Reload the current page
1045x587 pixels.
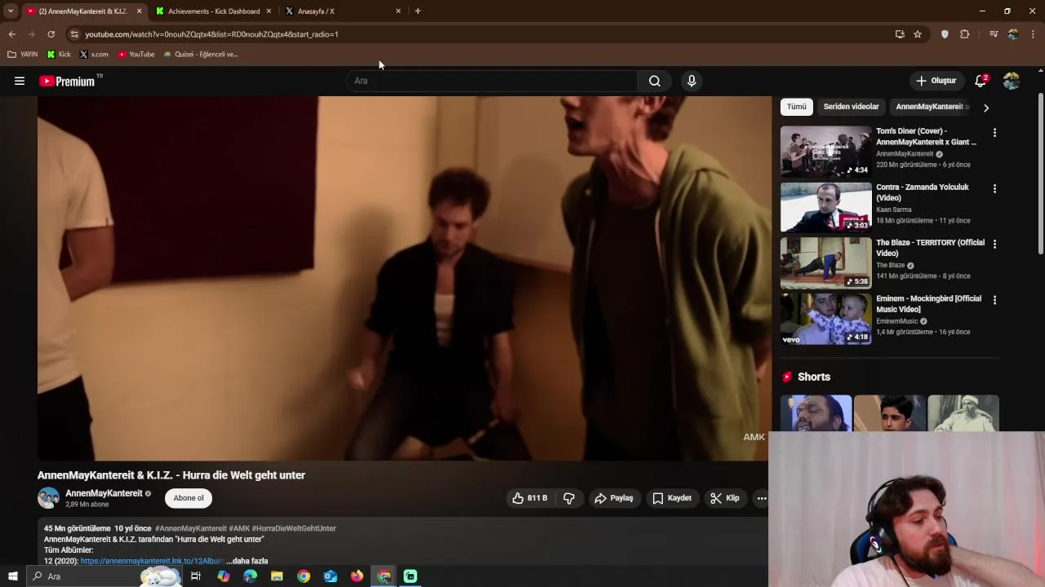51,34
